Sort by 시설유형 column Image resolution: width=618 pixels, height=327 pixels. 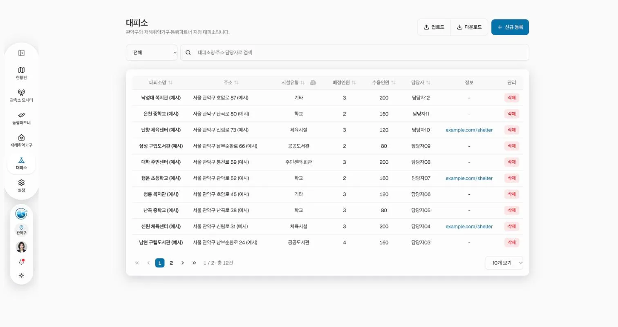(x=293, y=82)
